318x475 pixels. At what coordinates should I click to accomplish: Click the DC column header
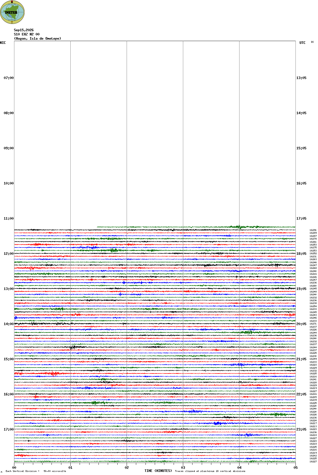tap(312, 42)
